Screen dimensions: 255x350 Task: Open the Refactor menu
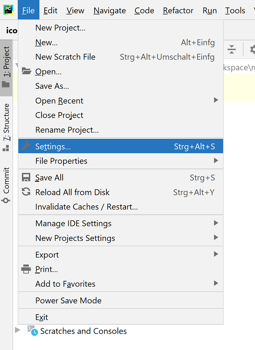[x=178, y=10]
